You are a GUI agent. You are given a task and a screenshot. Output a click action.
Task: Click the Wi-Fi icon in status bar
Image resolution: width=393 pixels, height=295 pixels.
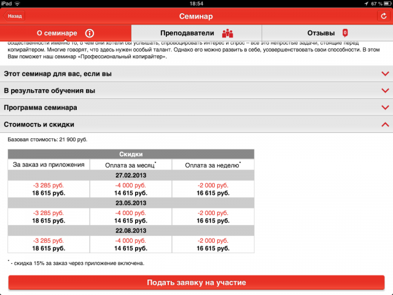coord(17,4)
